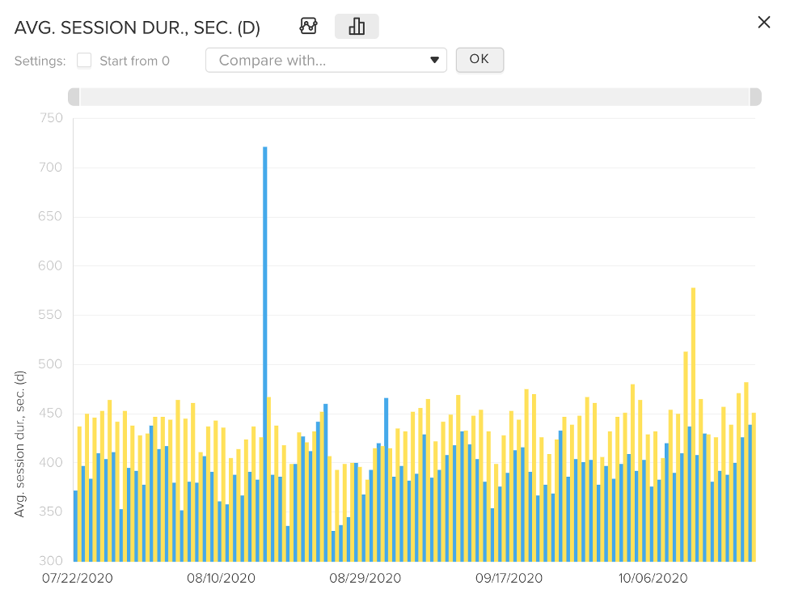
Task: Click the 700 y-axis value
Action: tap(50, 168)
